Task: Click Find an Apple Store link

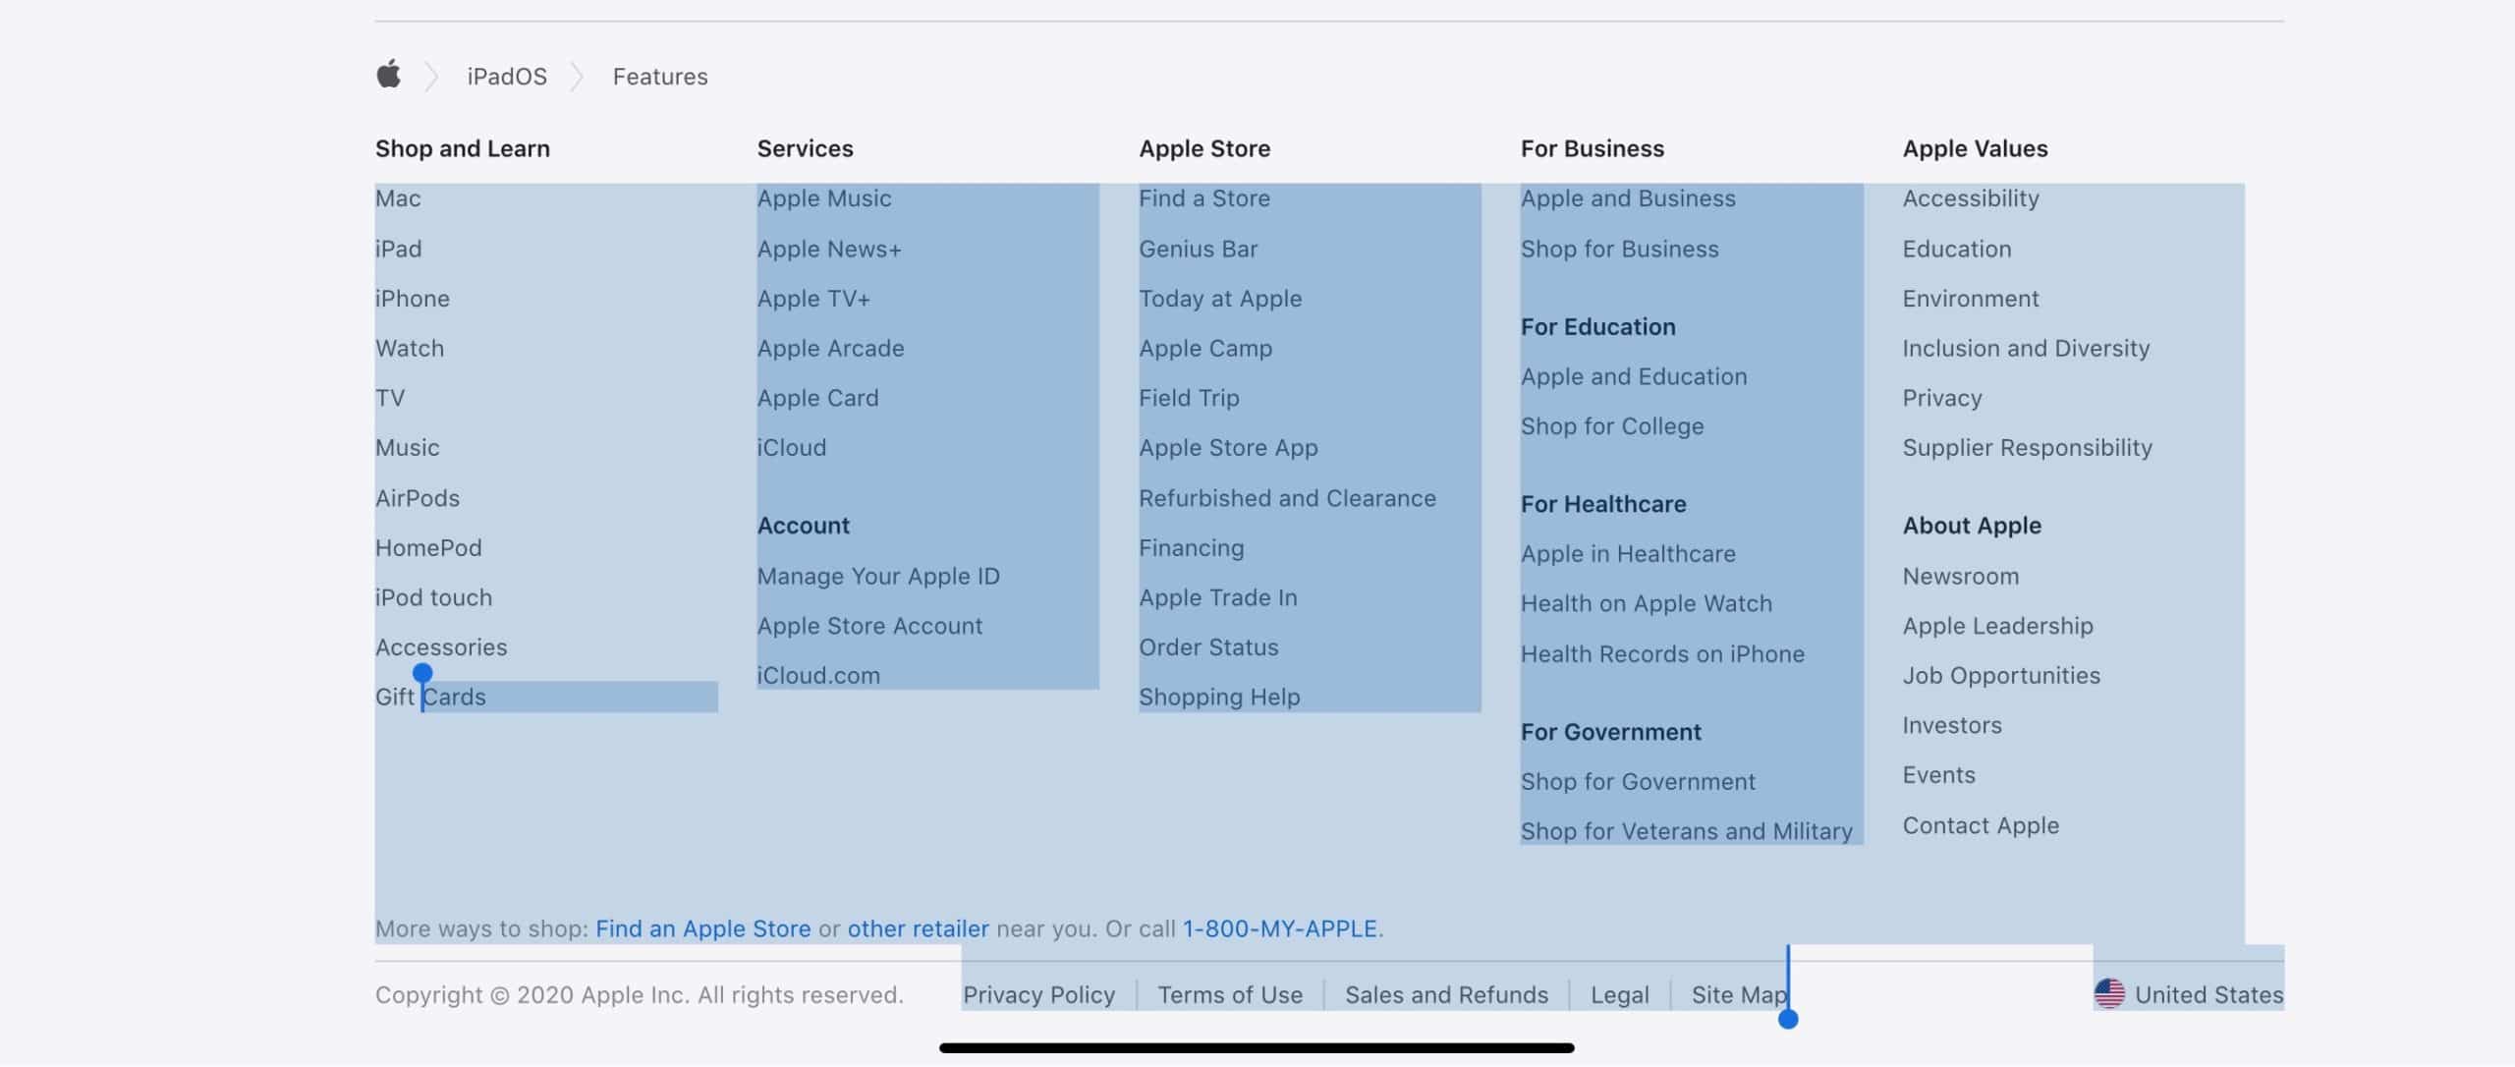Action: tap(703, 929)
